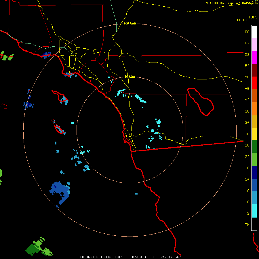Screen dimensions: 259x259
Task: Select the light pink legend swatch
Action: coord(254,44)
